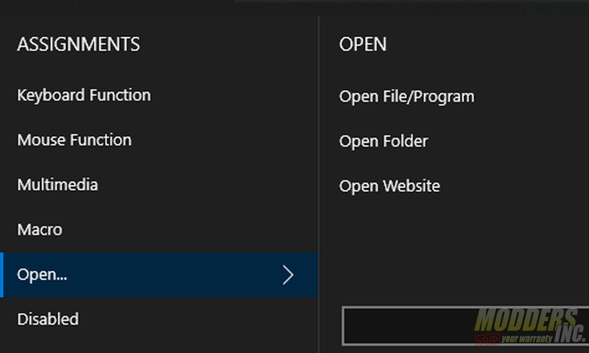Click the blue selection bar beside Open...
The width and height of the screenshot is (589, 353).
coord(2,275)
